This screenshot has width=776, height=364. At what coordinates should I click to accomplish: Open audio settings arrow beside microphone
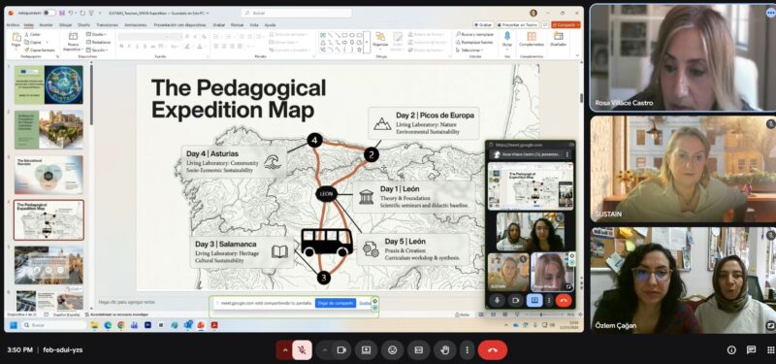point(284,349)
